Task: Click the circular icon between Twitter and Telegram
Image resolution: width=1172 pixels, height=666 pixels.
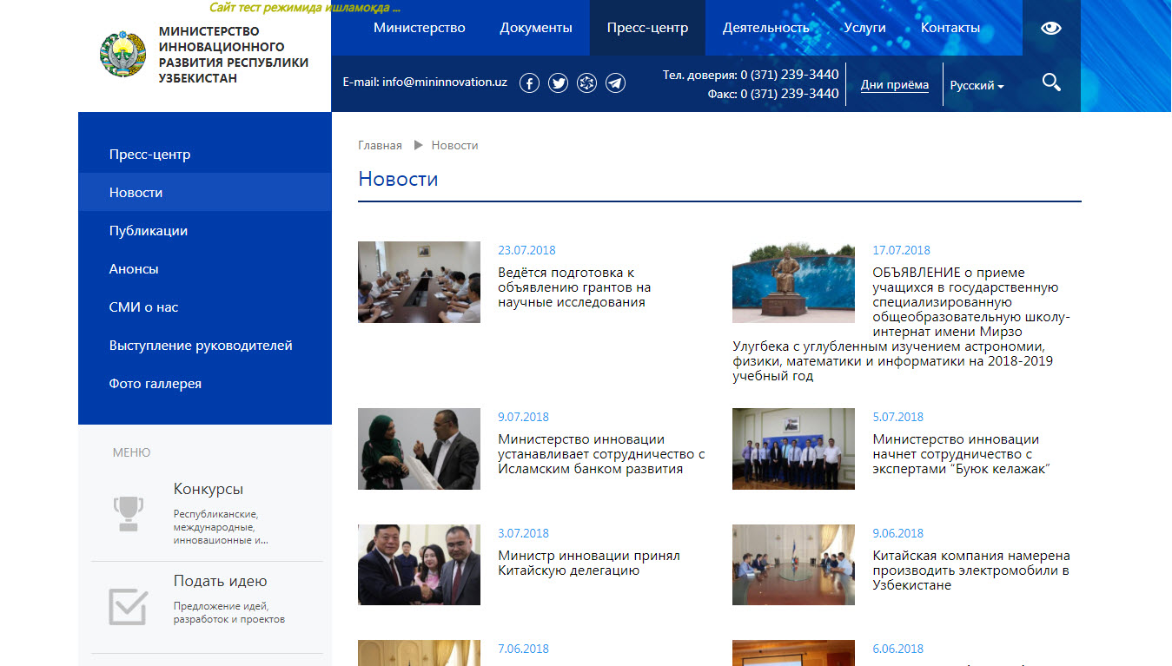Action: coord(586,83)
